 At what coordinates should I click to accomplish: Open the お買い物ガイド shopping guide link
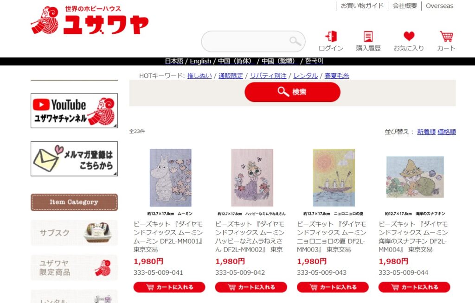point(362,6)
